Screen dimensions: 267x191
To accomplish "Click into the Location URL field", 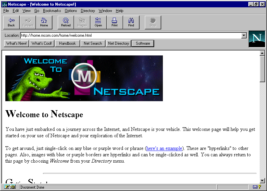I will click(x=131, y=35).
